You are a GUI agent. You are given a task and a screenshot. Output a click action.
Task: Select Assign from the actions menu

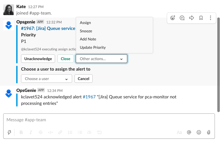(85, 23)
